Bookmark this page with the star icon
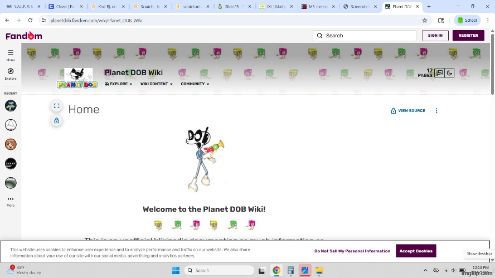The height and width of the screenshot is (278, 495). pos(425,20)
